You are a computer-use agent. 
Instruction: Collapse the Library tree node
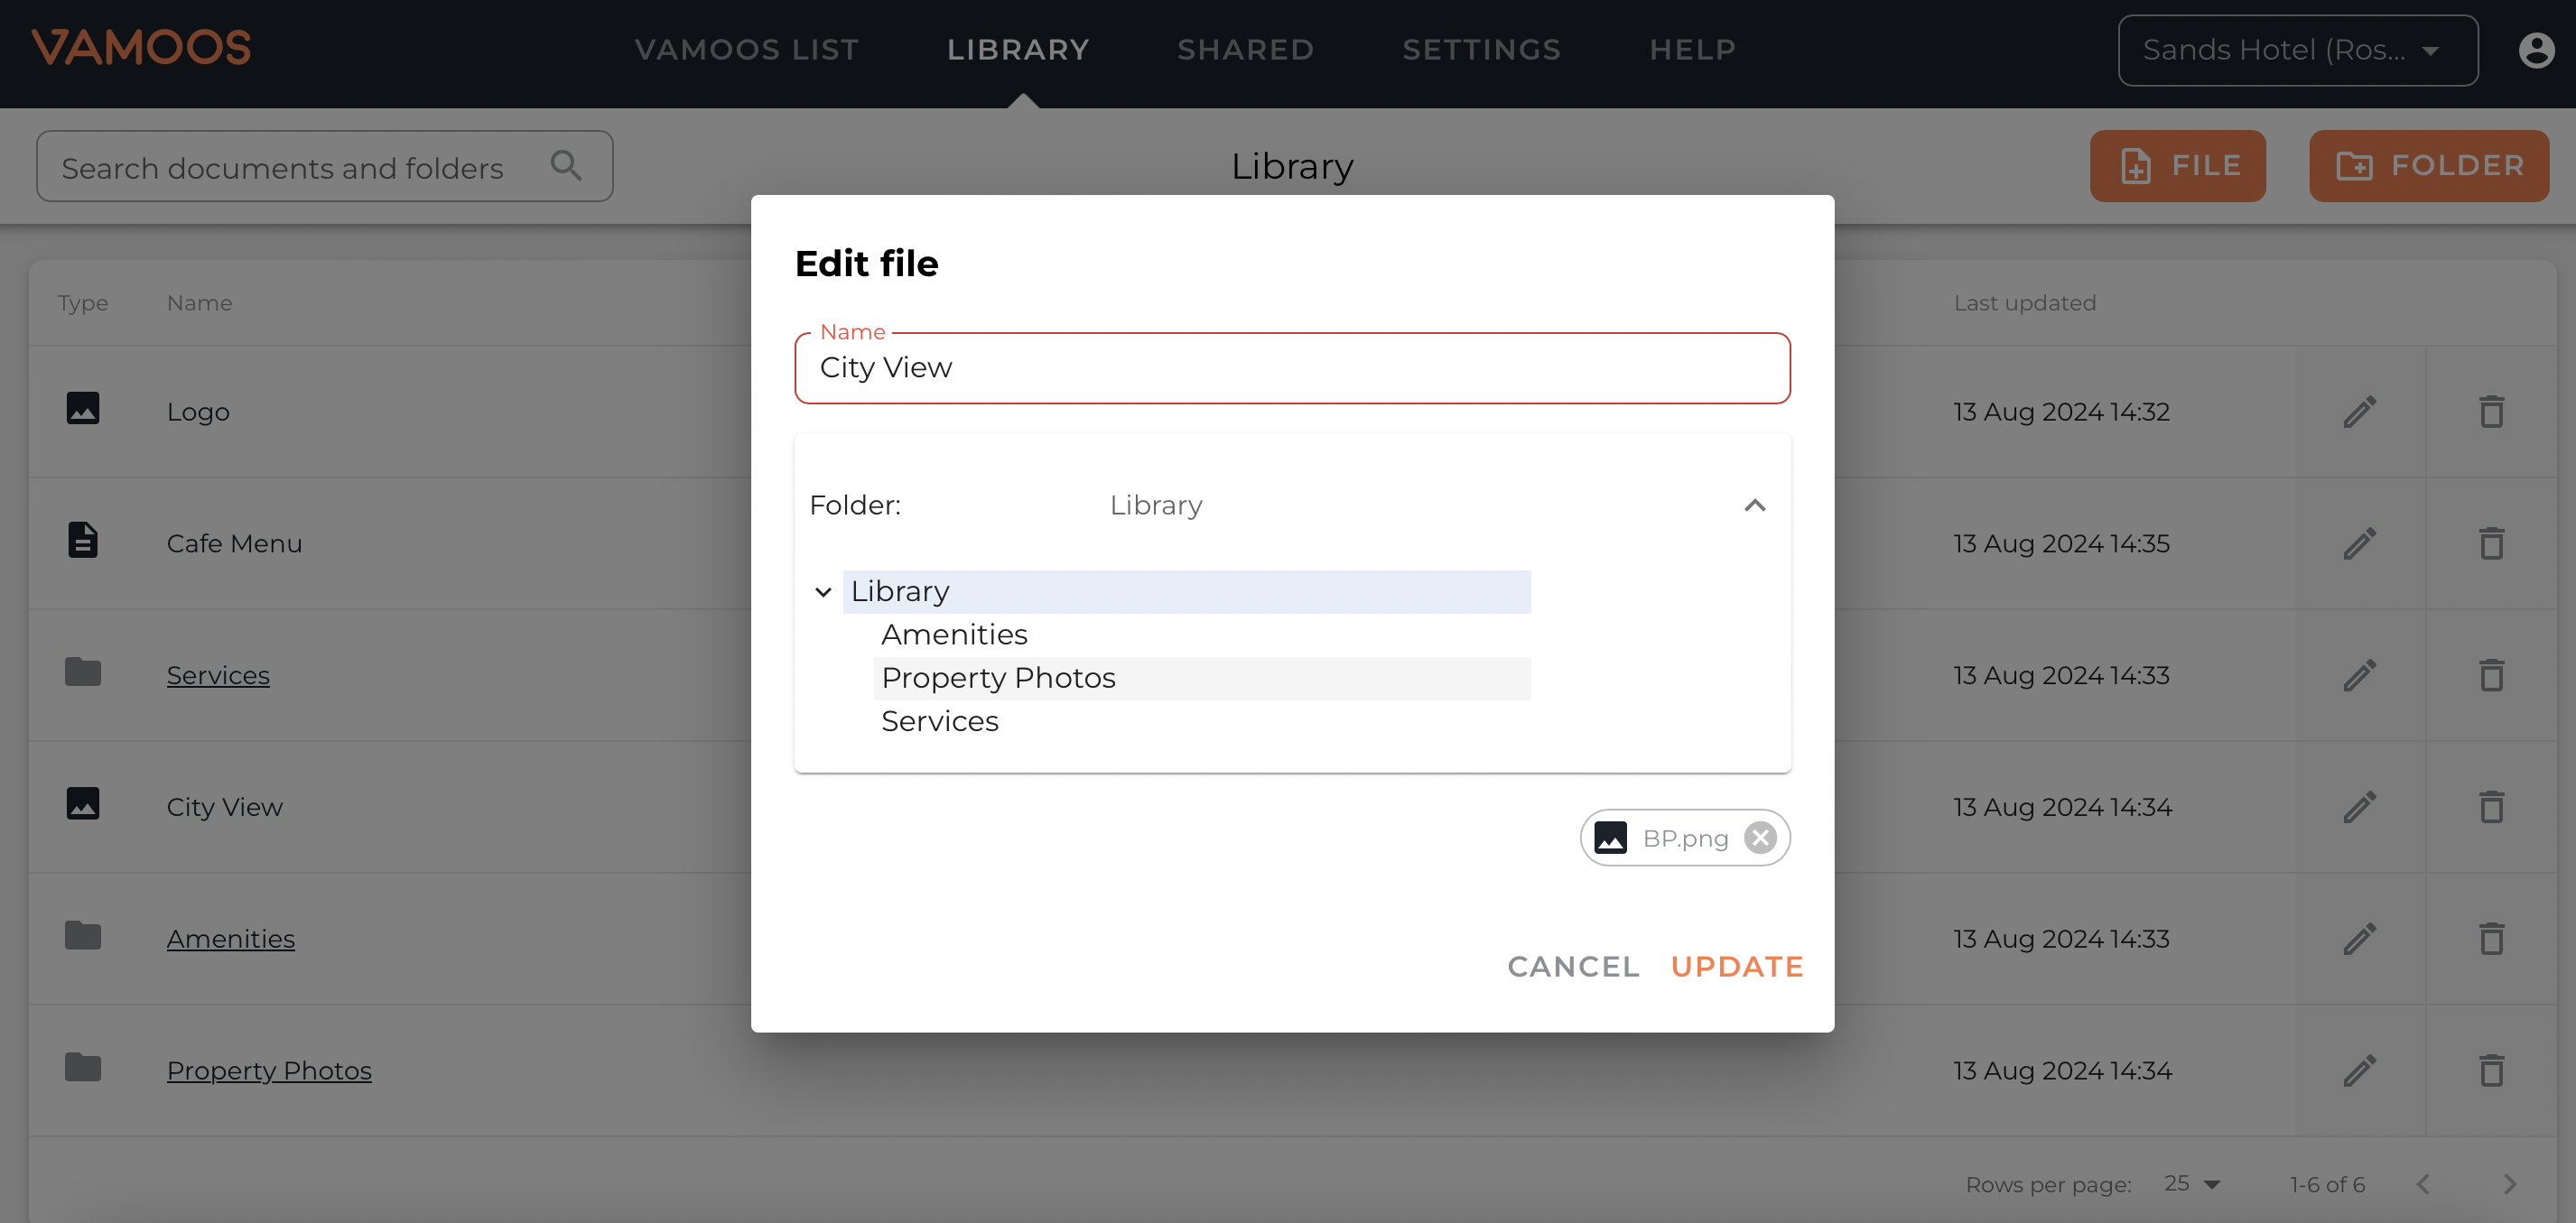823,591
